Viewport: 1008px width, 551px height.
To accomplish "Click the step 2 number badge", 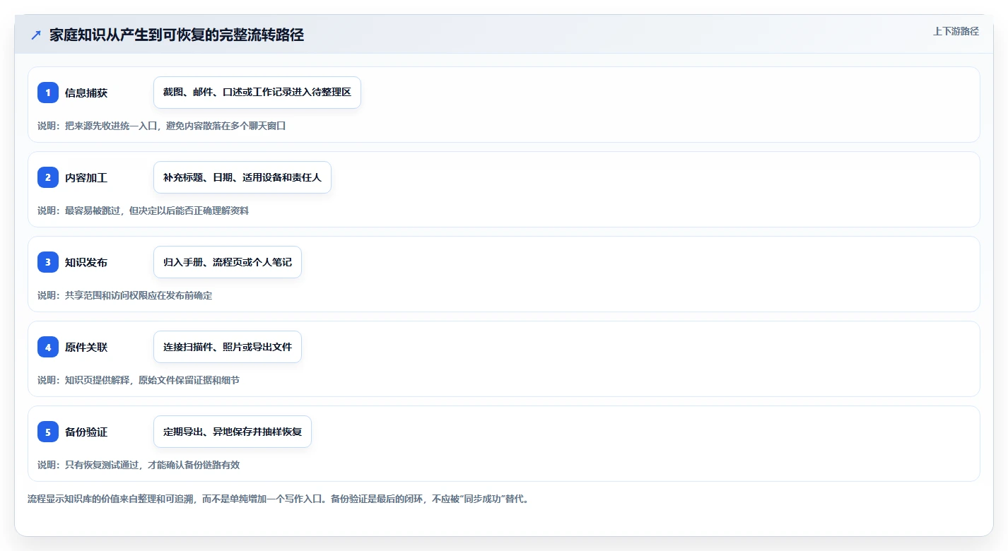I will pos(48,177).
